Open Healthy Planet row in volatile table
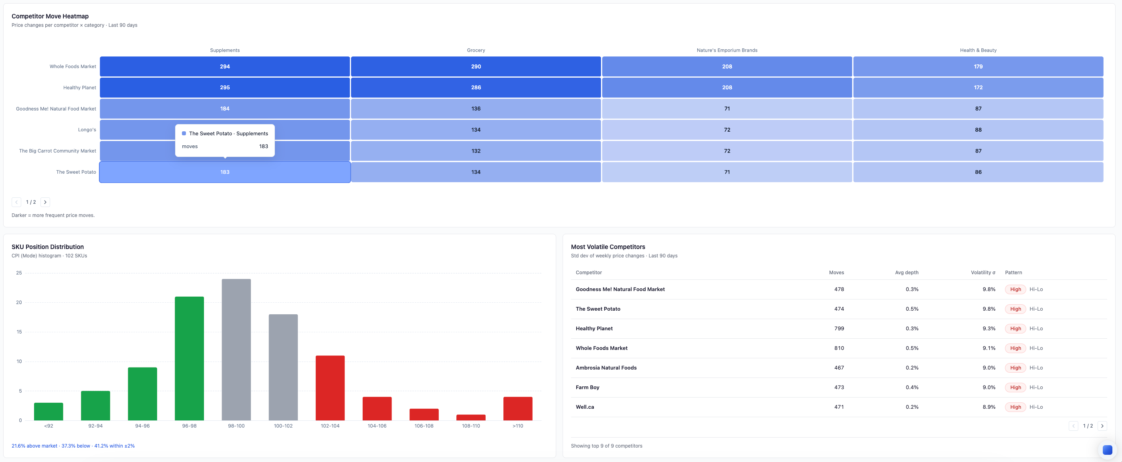This screenshot has height=462, width=1122. 839,328
